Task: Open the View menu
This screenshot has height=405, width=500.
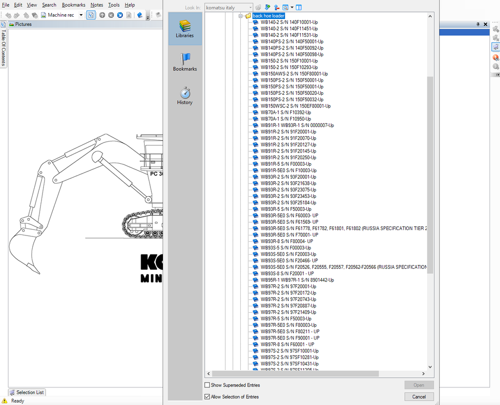Action: tap(32, 5)
